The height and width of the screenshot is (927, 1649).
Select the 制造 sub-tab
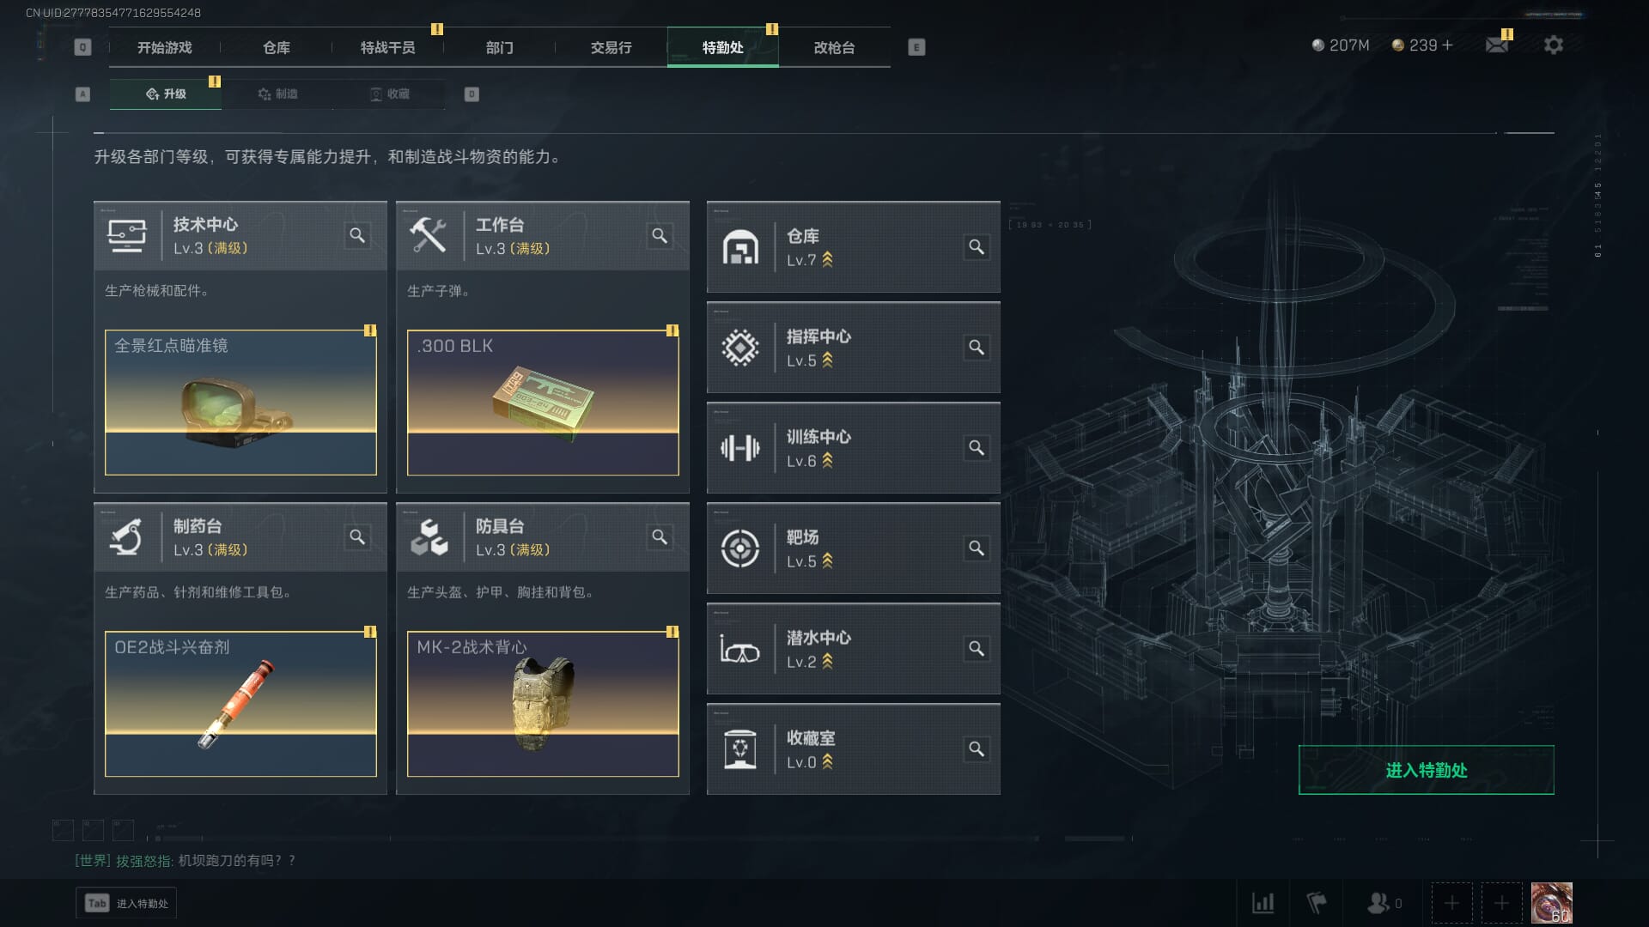point(277,94)
